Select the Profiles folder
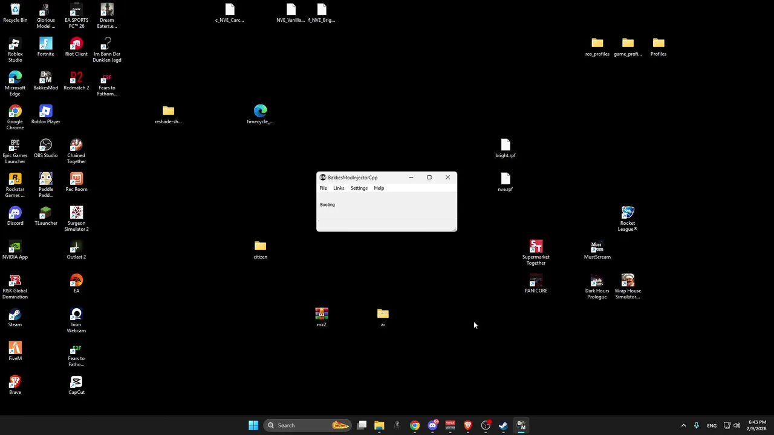 click(659, 47)
